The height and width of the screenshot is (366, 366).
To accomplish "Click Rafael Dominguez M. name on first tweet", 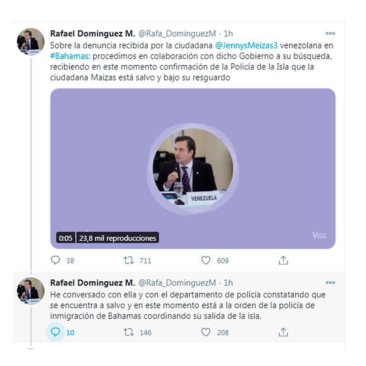I will click(x=92, y=33).
